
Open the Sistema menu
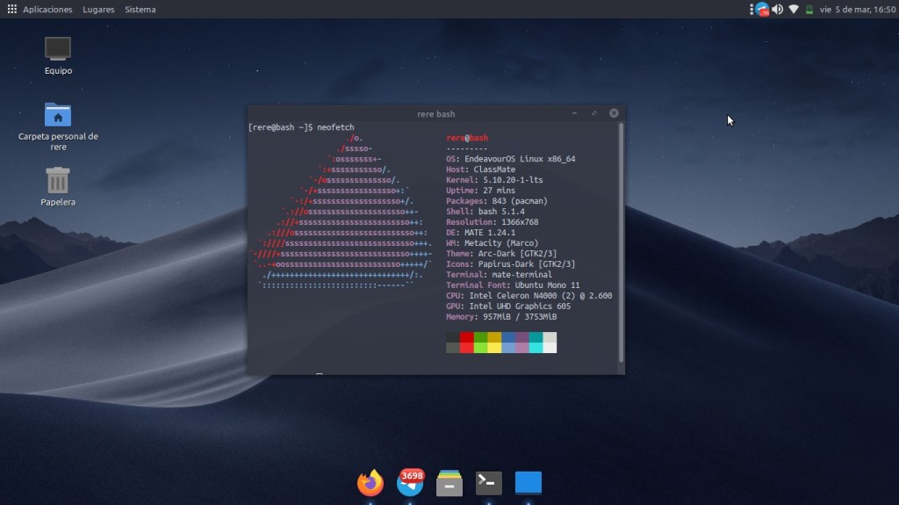point(140,10)
